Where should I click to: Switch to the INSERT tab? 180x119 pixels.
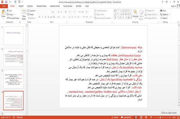tap(21, 6)
